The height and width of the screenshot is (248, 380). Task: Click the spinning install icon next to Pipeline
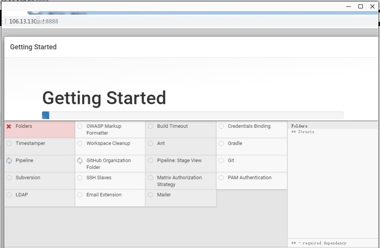(x=9, y=161)
